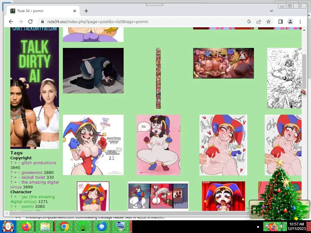This screenshot has height=233, width=311.
Task: Click the ? beside pomni 3085
Action: (12, 206)
